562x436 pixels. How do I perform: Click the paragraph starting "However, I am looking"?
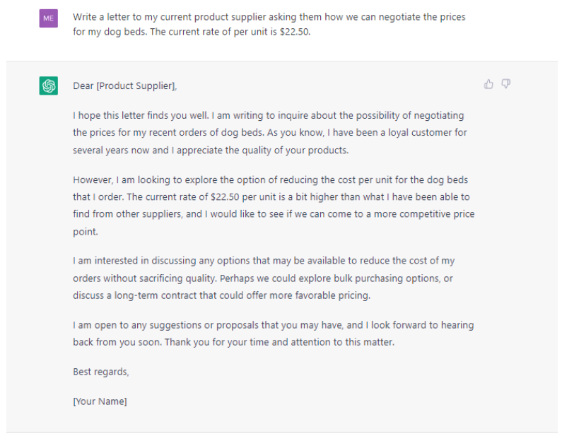pyautogui.click(x=274, y=206)
